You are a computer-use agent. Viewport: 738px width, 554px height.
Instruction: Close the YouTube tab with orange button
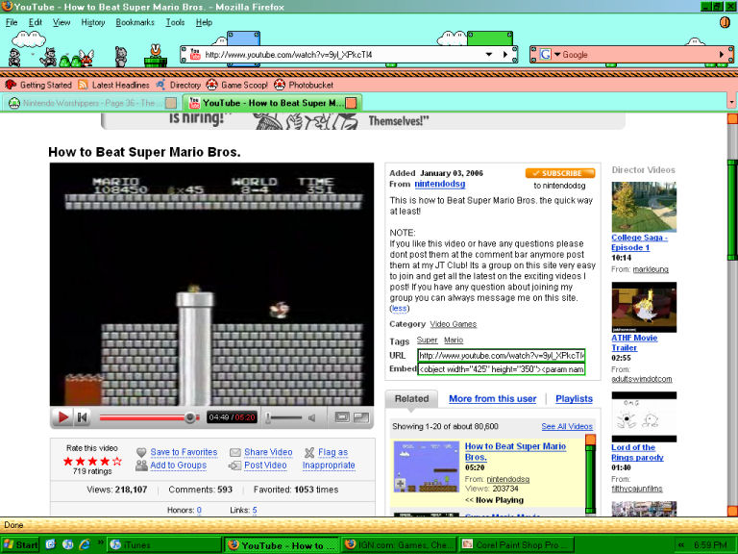point(351,103)
